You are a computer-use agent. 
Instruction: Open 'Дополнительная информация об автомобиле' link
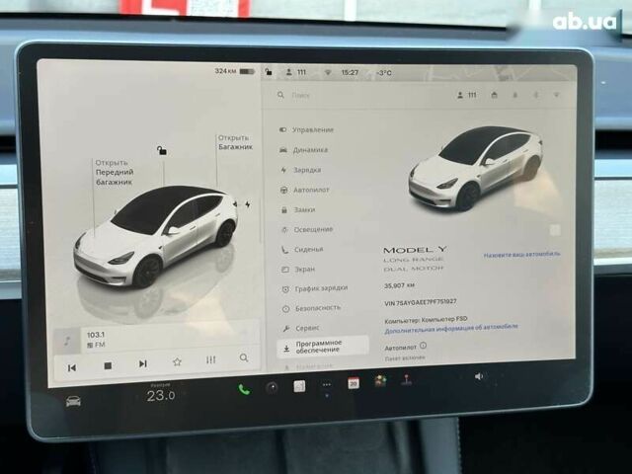451,329
